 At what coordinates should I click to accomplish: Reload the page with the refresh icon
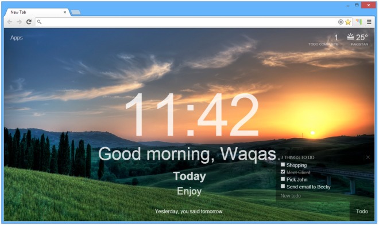29,22
